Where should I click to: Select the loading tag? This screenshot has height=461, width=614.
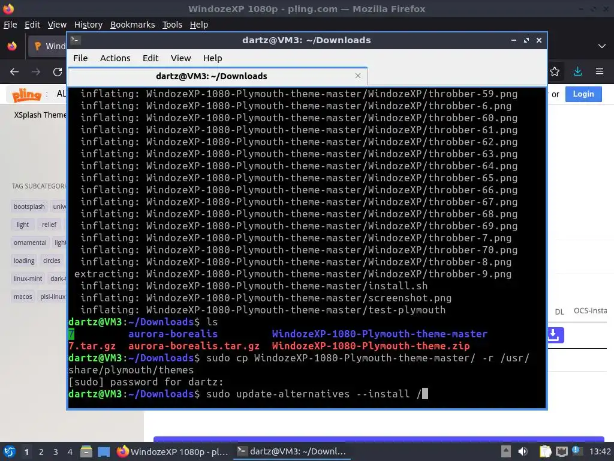[x=24, y=261]
